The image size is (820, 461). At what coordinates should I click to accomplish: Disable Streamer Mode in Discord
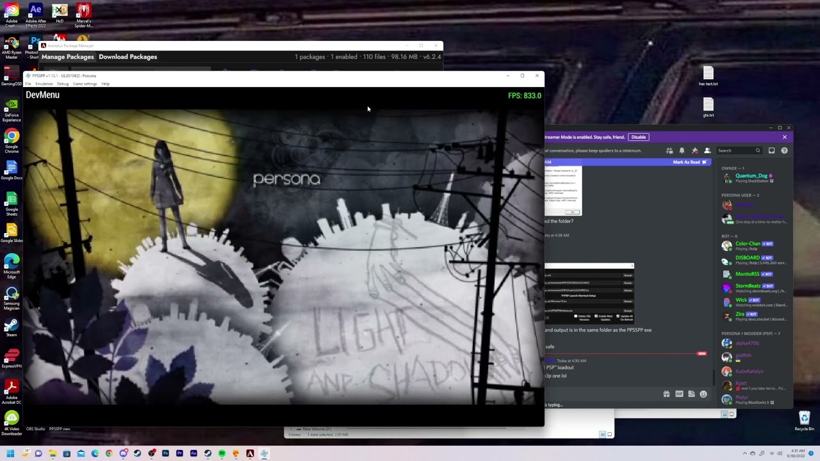click(x=638, y=137)
